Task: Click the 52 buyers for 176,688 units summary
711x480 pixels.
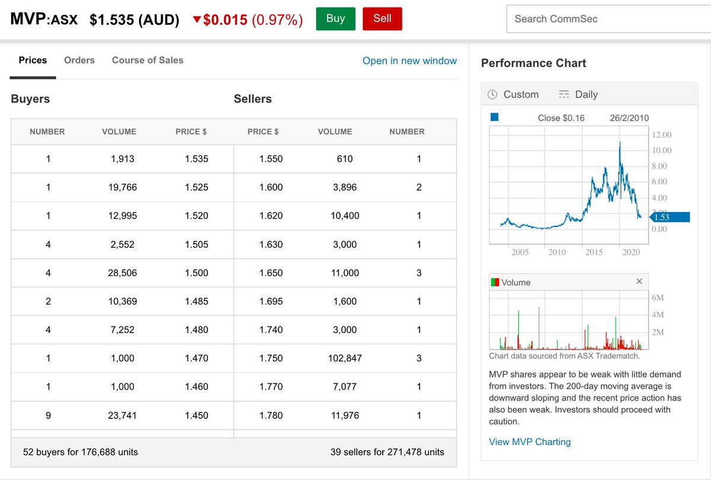Action: click(81, 452)
